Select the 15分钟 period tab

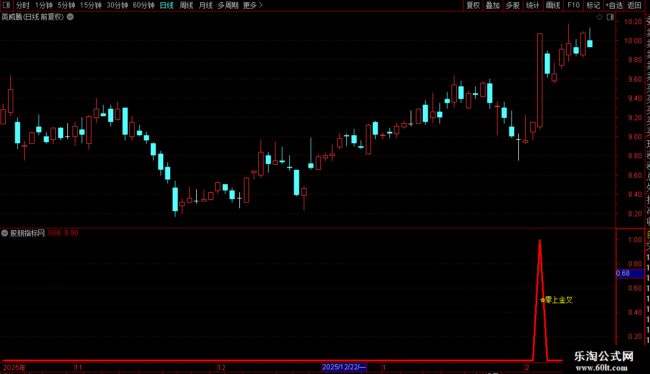coord(90,5)
